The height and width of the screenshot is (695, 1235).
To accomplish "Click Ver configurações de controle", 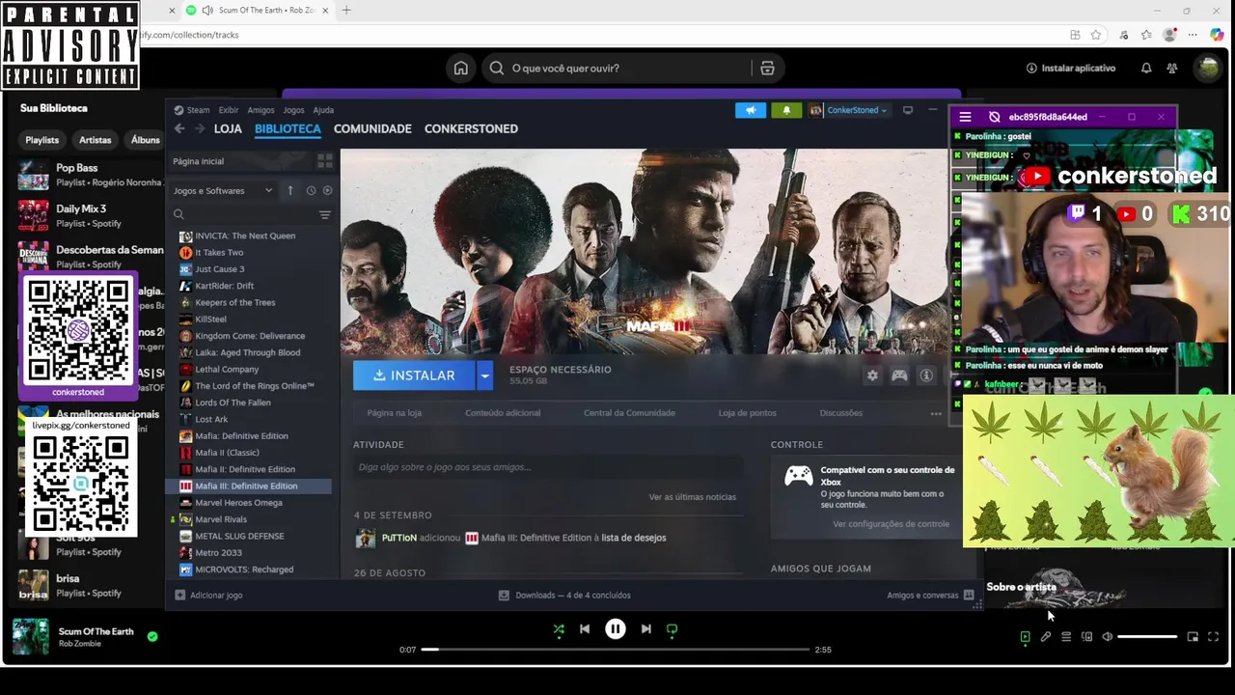I will pos(891,524).
